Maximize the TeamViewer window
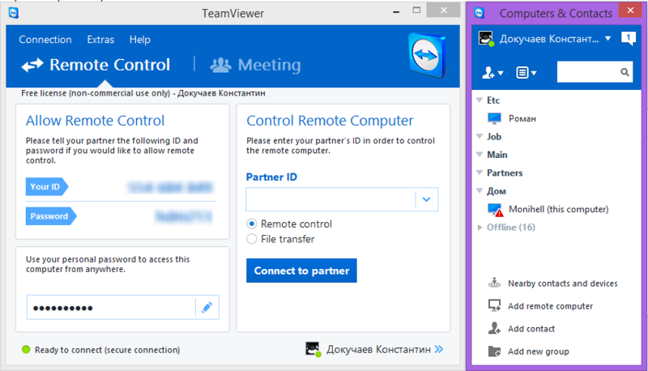Image resolution: width=648 pixels, height=371 pixels. 416,11
